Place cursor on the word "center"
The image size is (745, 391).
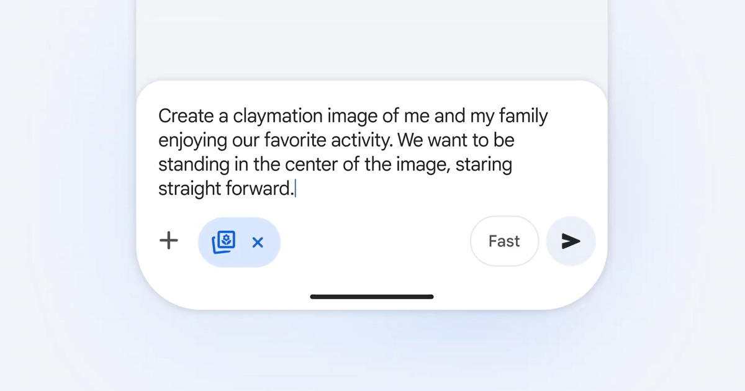coord(314,165)
